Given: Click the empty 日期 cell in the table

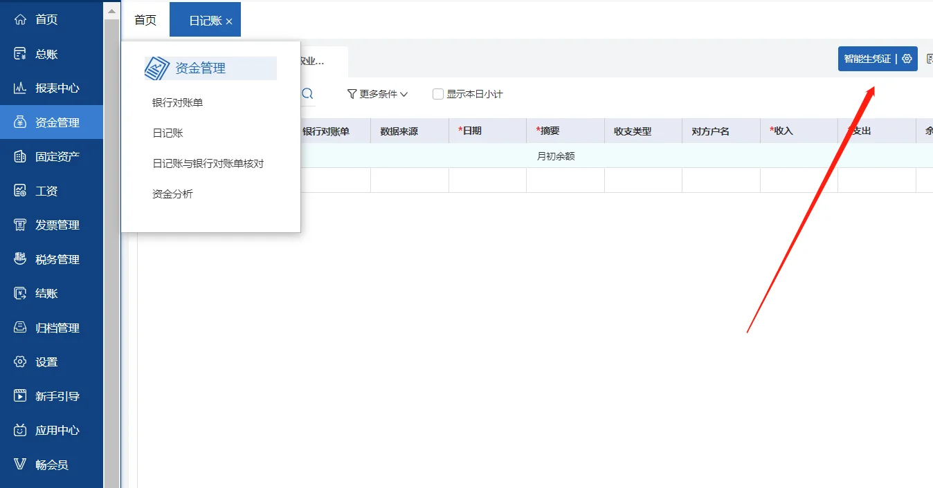Looking at the screenshot, I should [x=487, y=180].
